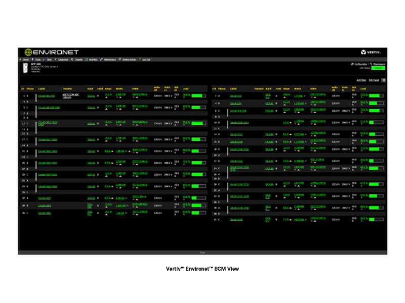Open the channel 1 circuit label link

(46, 95)
